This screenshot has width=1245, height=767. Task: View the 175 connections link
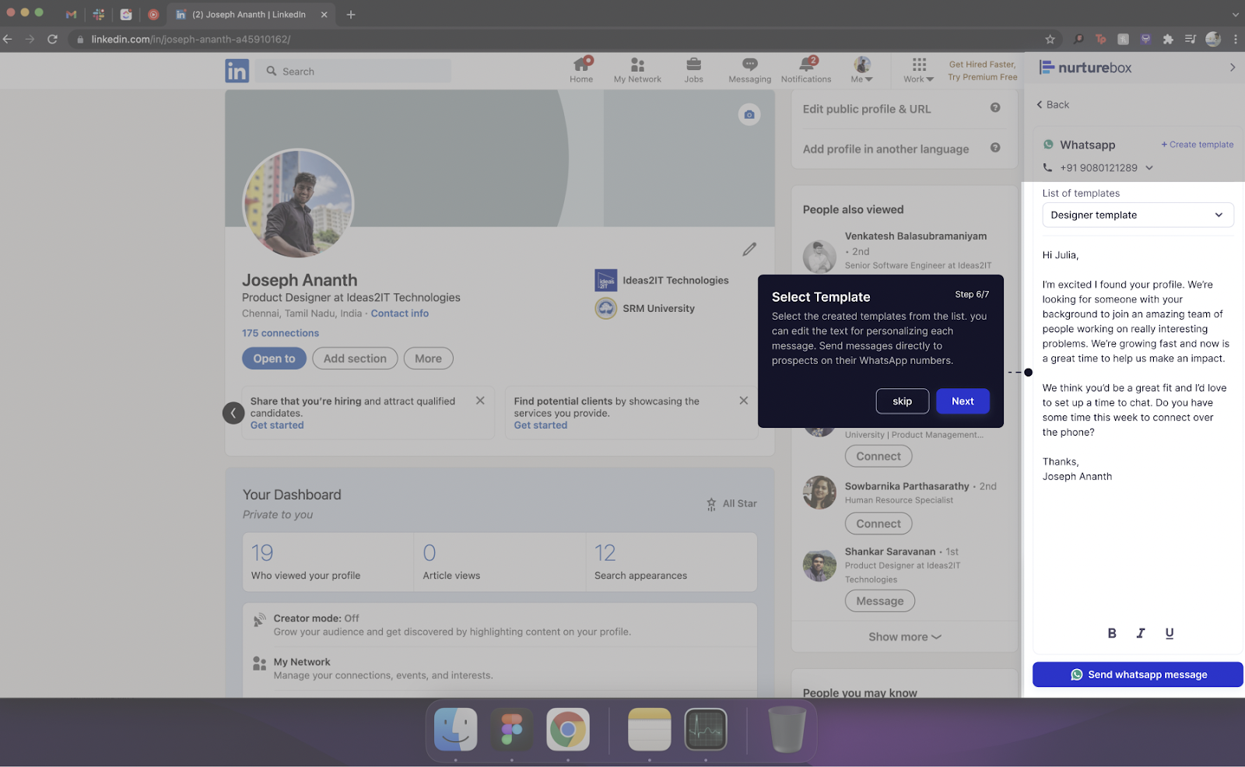tap(280, 333)
